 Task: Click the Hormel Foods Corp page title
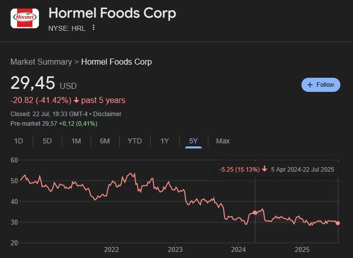(x=112, y=13)
